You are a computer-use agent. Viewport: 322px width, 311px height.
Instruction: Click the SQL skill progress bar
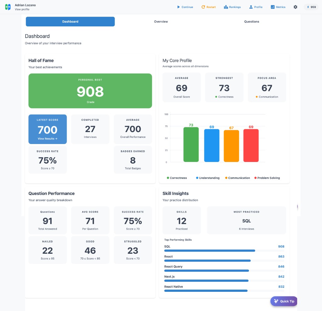click(210, 251)
